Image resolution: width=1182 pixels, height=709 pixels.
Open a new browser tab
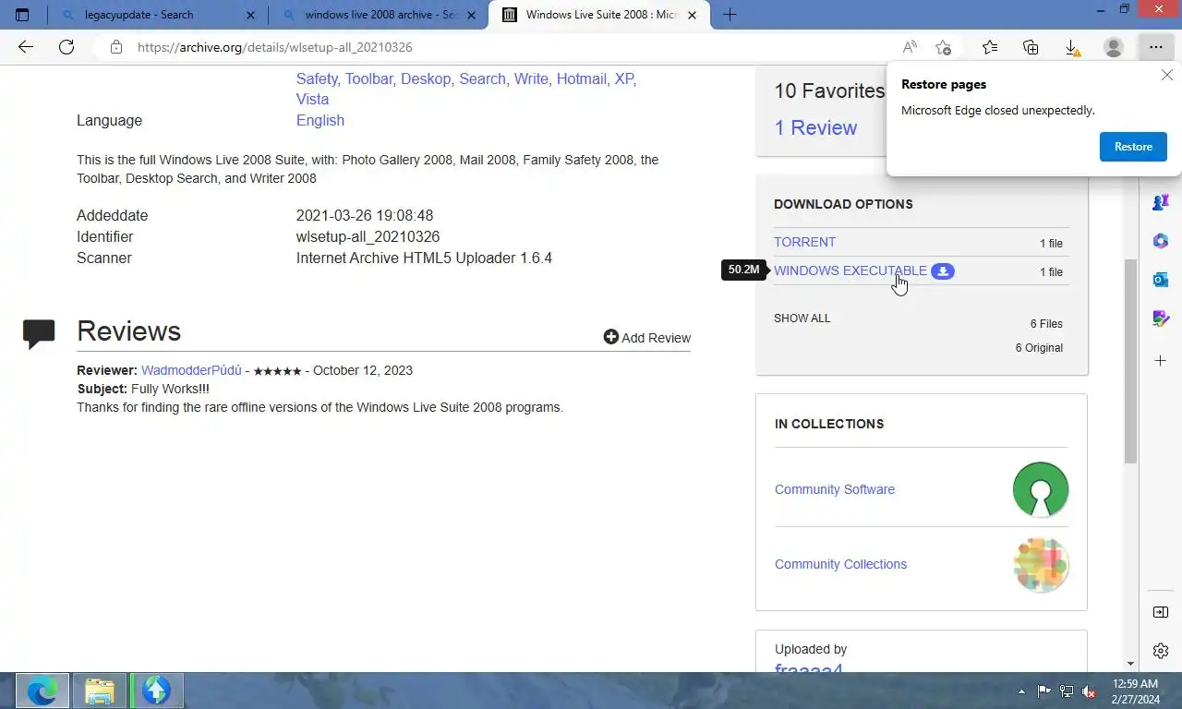pos(730,15)
